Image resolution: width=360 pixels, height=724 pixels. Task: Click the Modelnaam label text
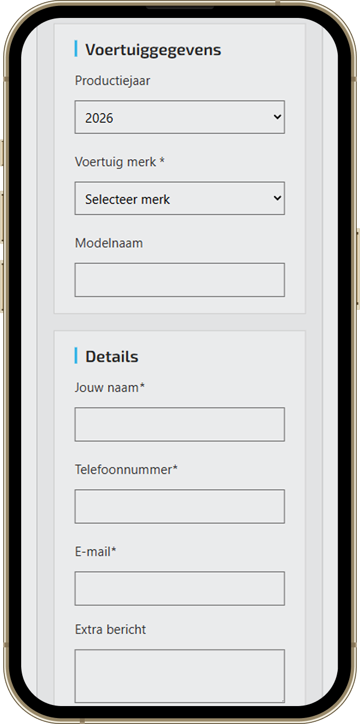109,243
